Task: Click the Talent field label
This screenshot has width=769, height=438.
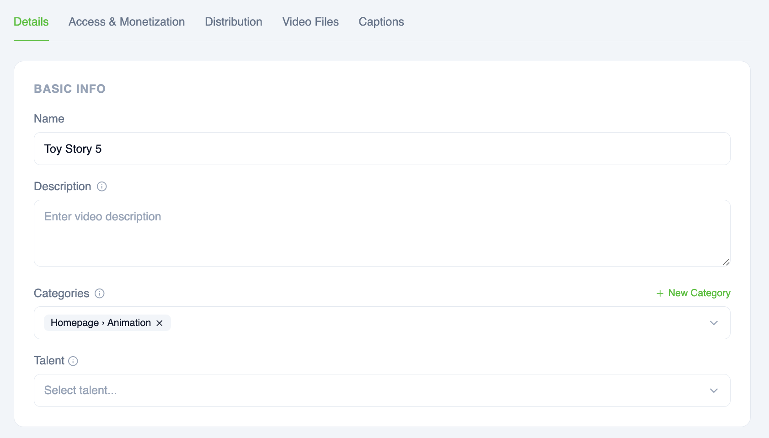Action: click(x=49, y=361)
